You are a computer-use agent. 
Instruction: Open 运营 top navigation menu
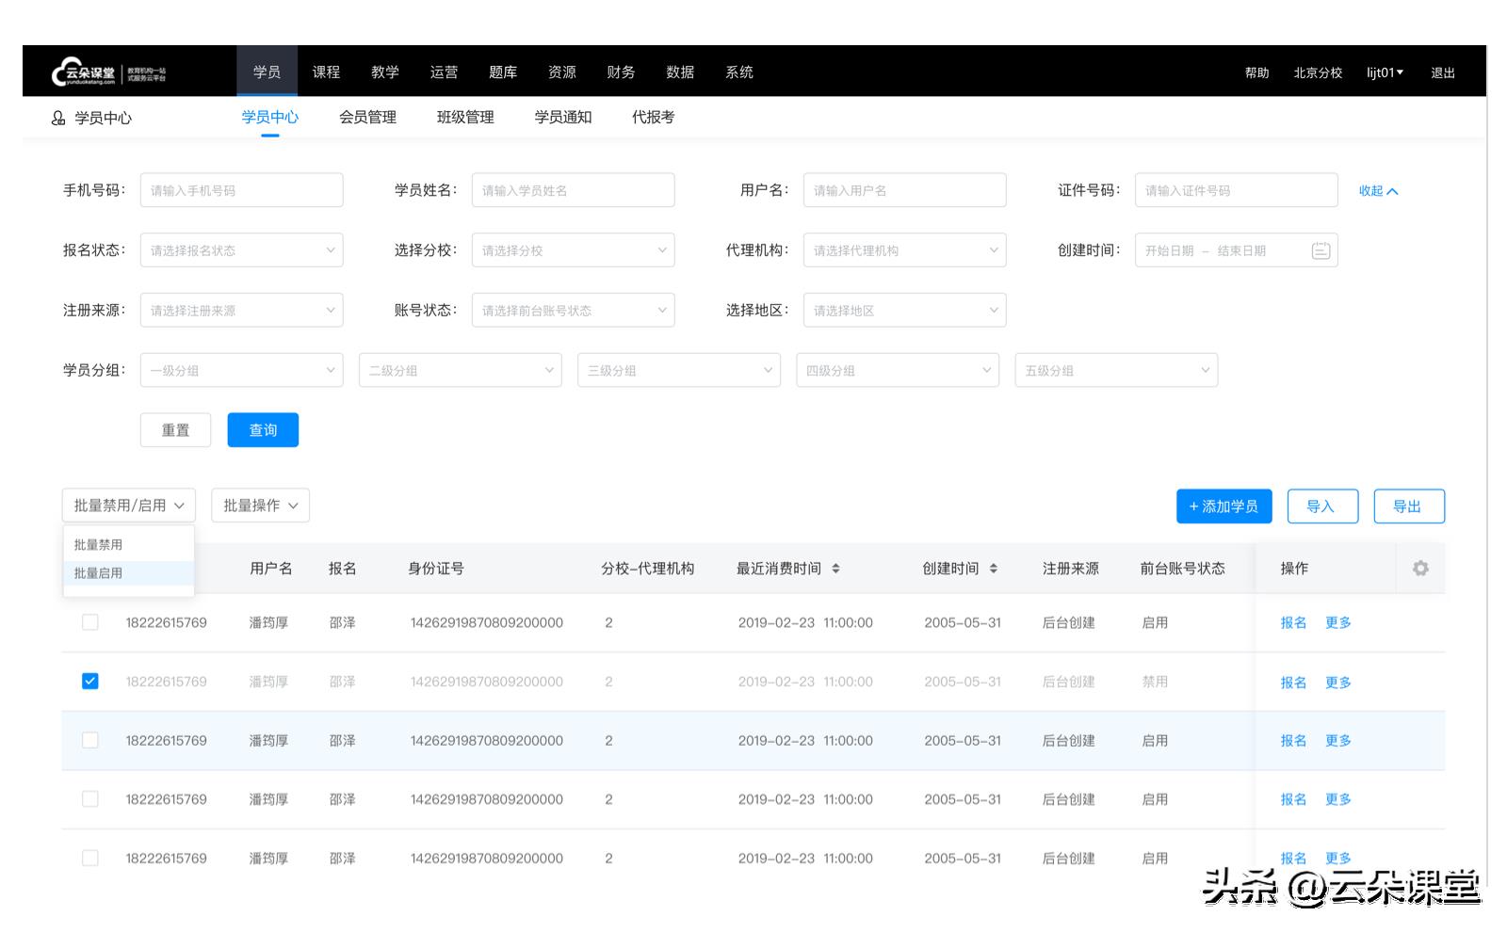point(444,72)
